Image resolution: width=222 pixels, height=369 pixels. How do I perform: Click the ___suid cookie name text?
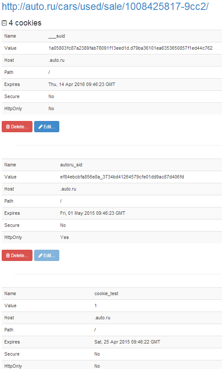57,36
